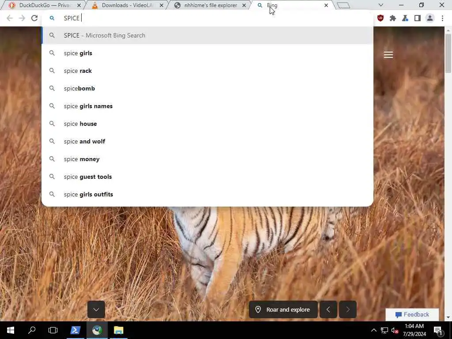Close the nhhizme's file explorer tab

point(244,5)
